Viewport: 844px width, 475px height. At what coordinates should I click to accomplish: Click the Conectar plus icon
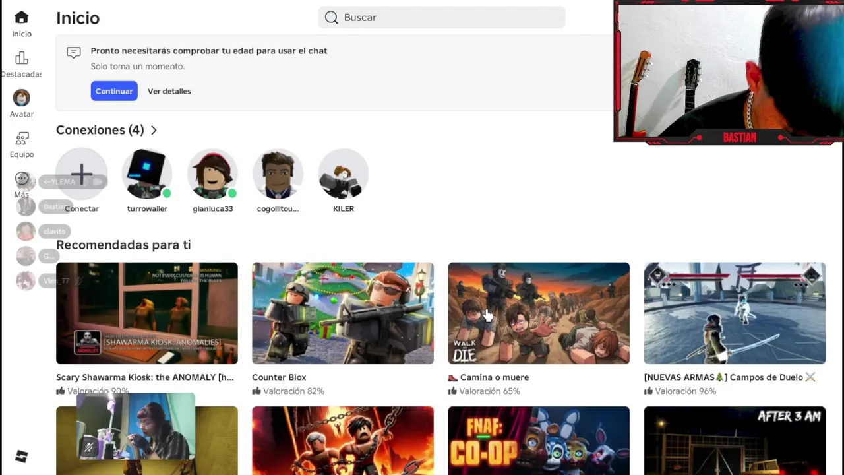click(82, 174)
